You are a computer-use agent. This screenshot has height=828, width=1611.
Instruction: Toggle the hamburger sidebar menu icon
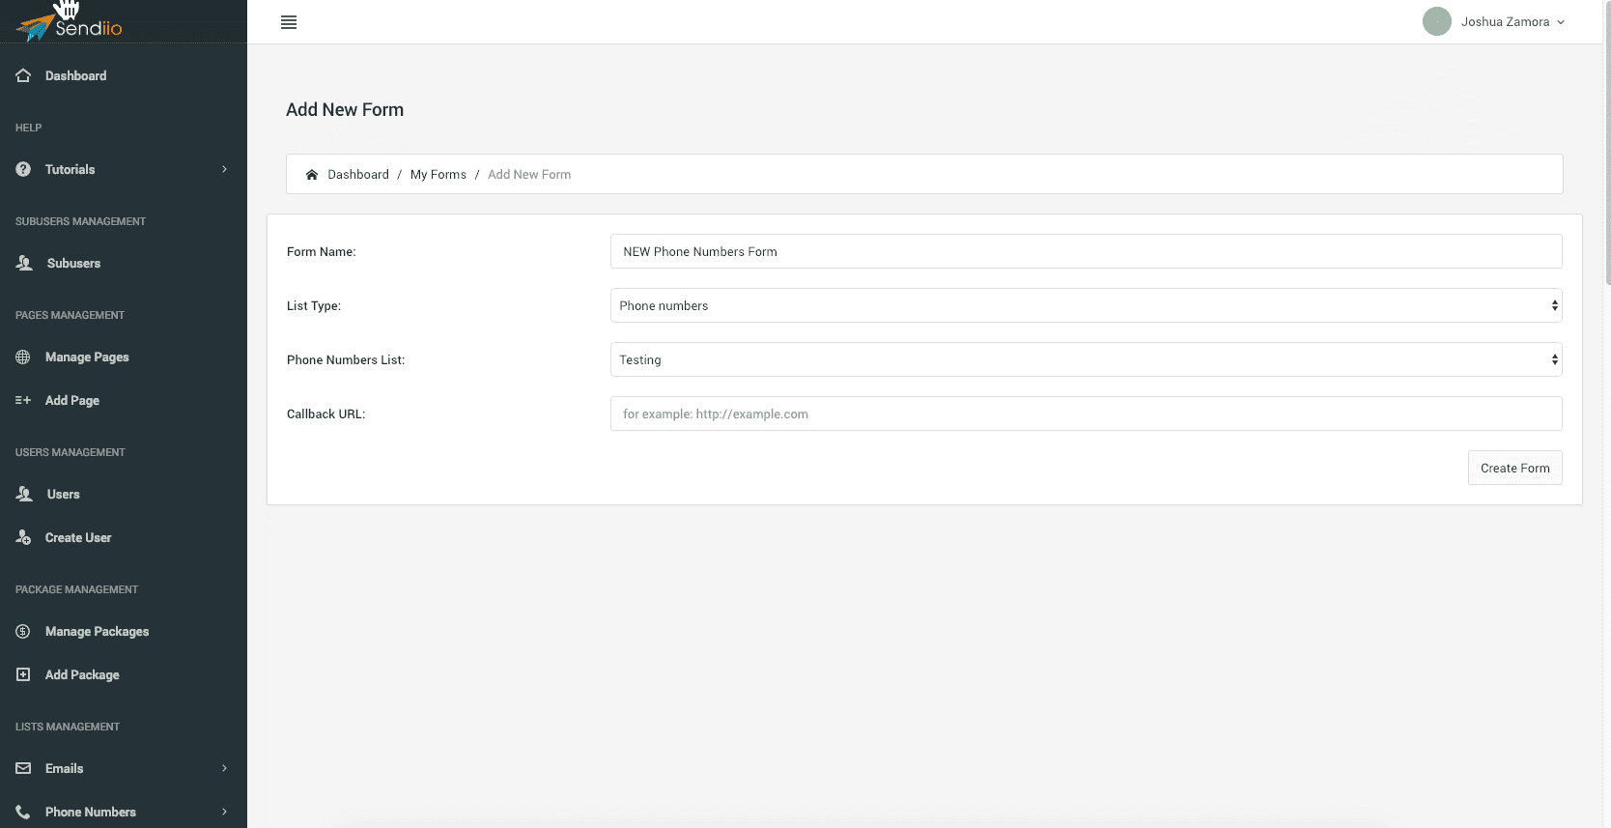coord(289,22)
